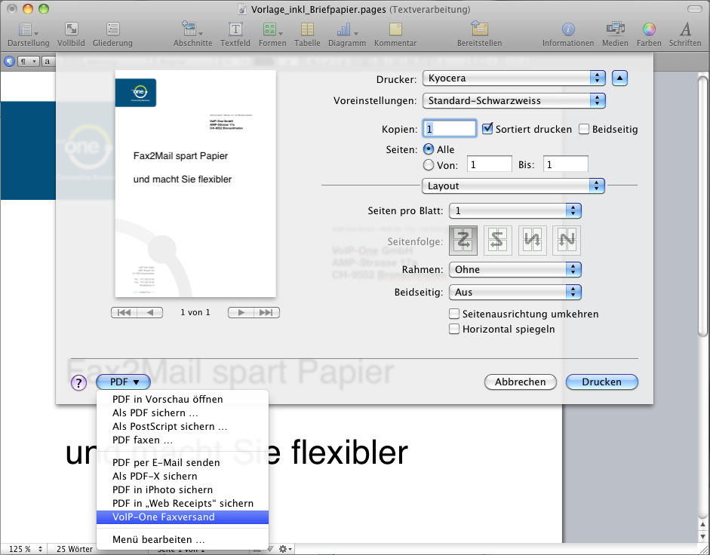This screenshot has height=555, width=710.
Task: Choose PDF per E-Mail senden
Action: (183, 463)
